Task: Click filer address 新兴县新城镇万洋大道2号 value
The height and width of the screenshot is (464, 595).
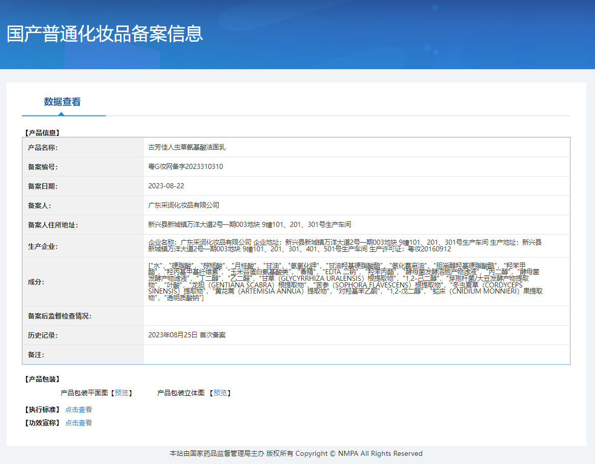Action: [250, 225]
